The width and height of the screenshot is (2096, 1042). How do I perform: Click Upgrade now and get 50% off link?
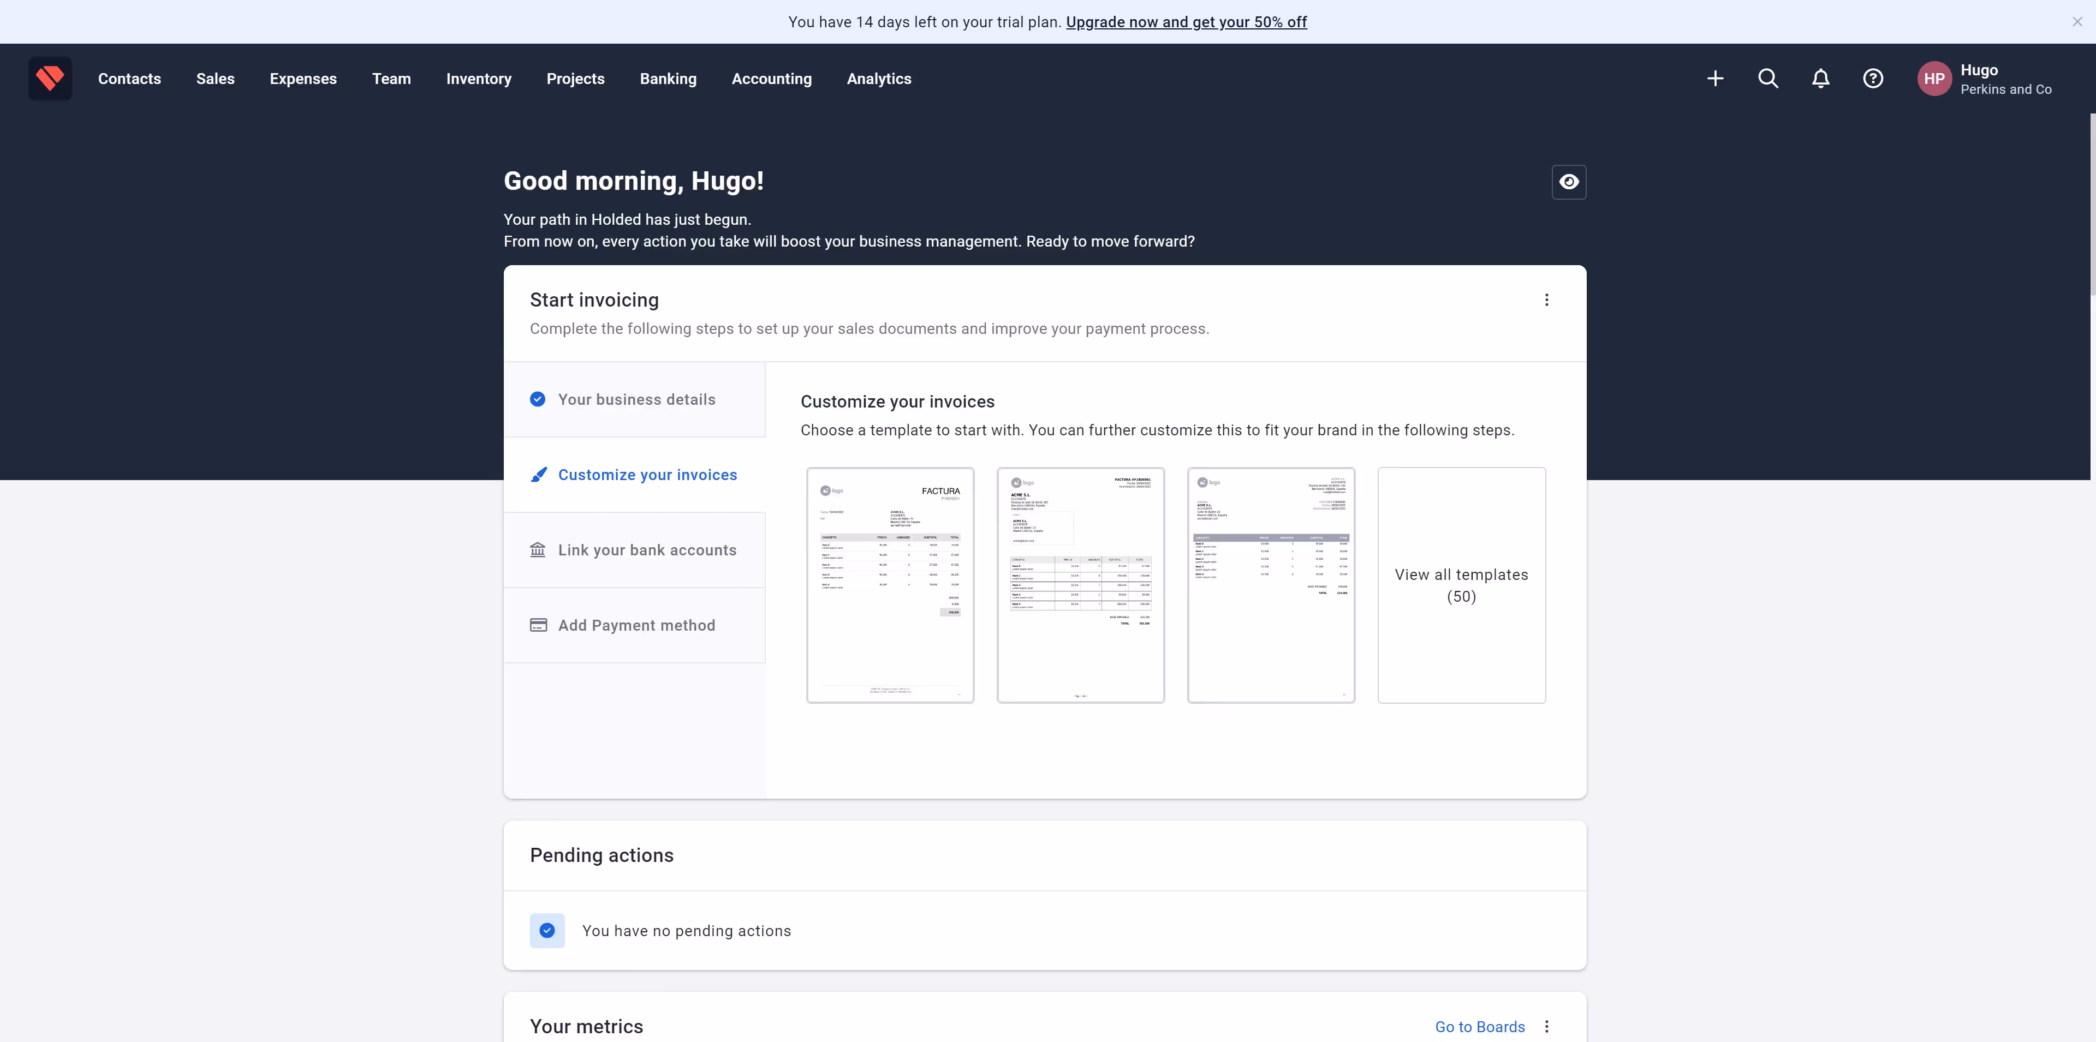click(1186, 22)
